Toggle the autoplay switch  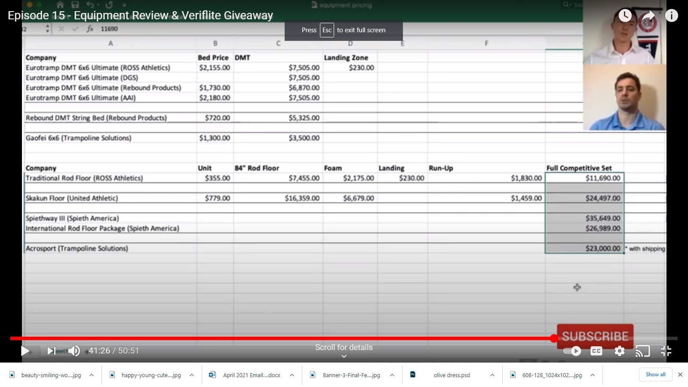coord(572,351)
